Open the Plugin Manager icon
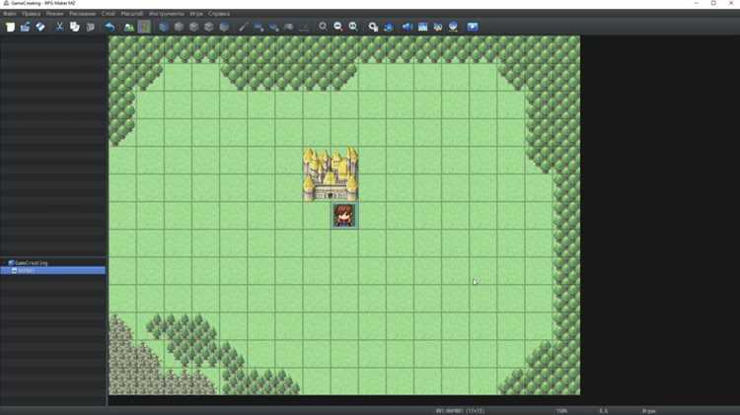Screen dimensions: 740x415 coord(388,27)
